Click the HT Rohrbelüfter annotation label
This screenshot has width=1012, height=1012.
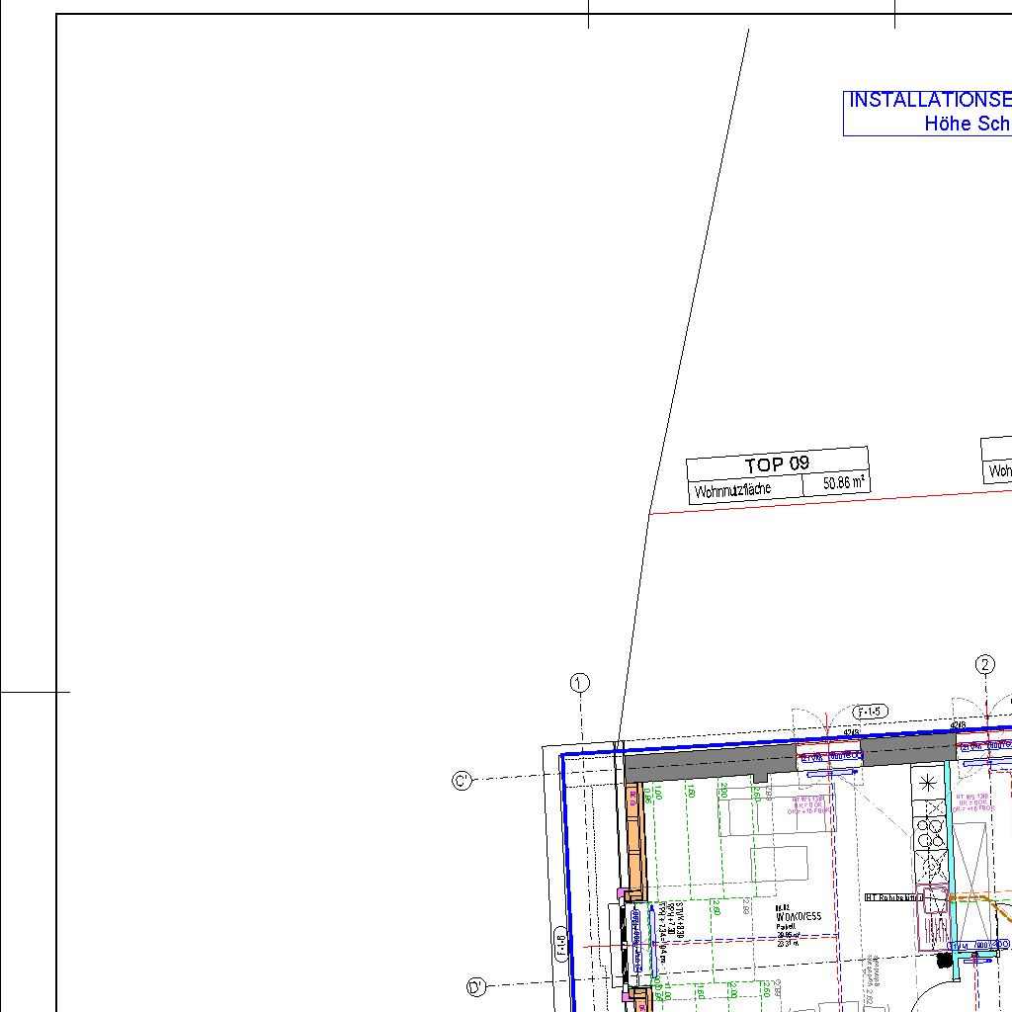[x=893, y=897]
